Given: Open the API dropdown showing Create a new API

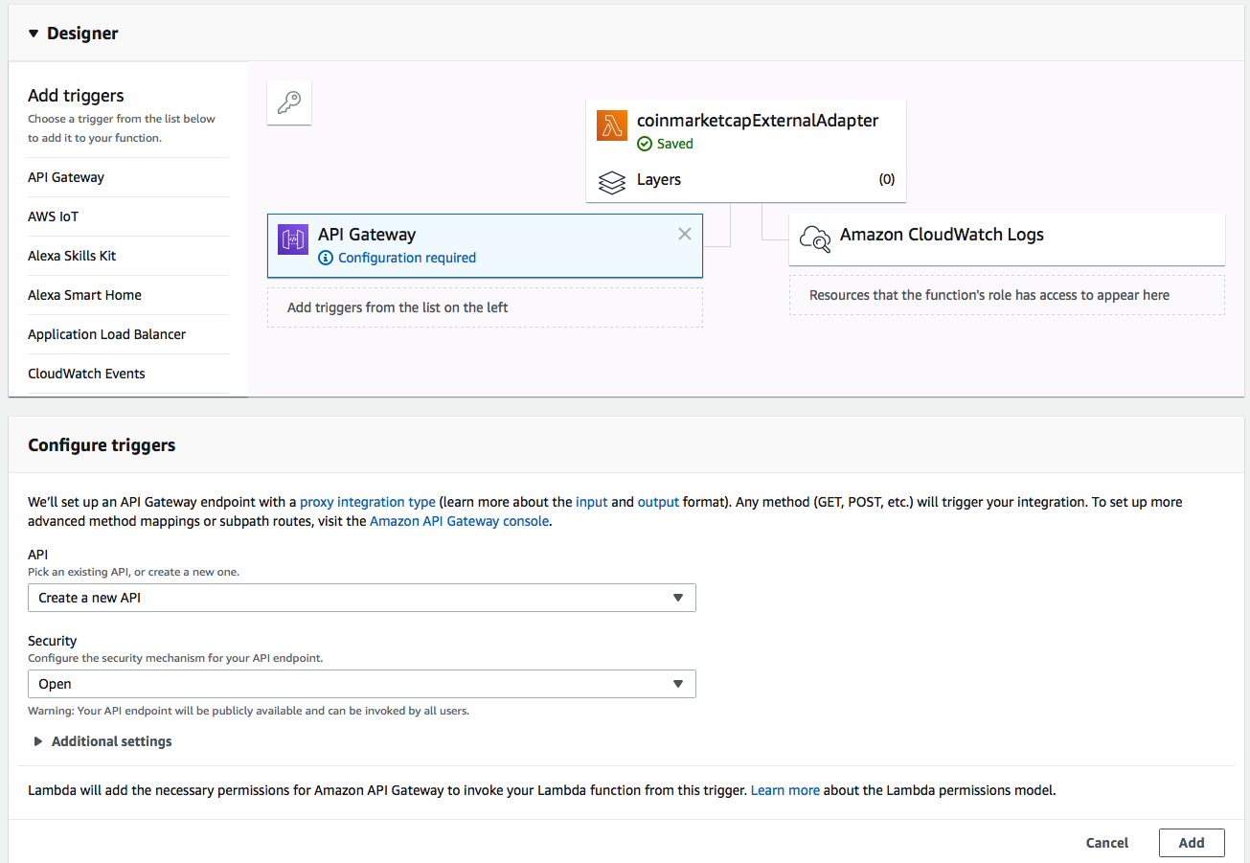Looking at the screenshot, I should pyautogui.click(x=361, y=598).
